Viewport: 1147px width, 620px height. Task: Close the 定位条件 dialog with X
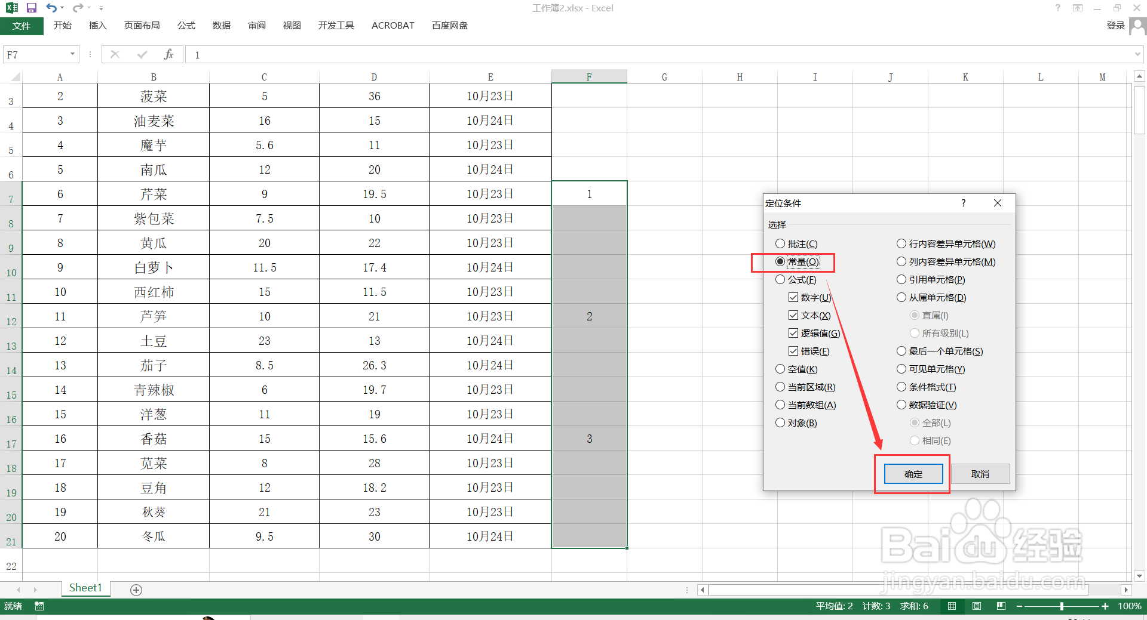tap(997, 203)
